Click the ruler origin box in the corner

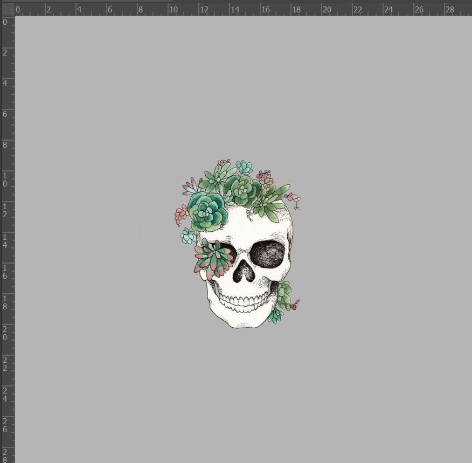point(7,9)
